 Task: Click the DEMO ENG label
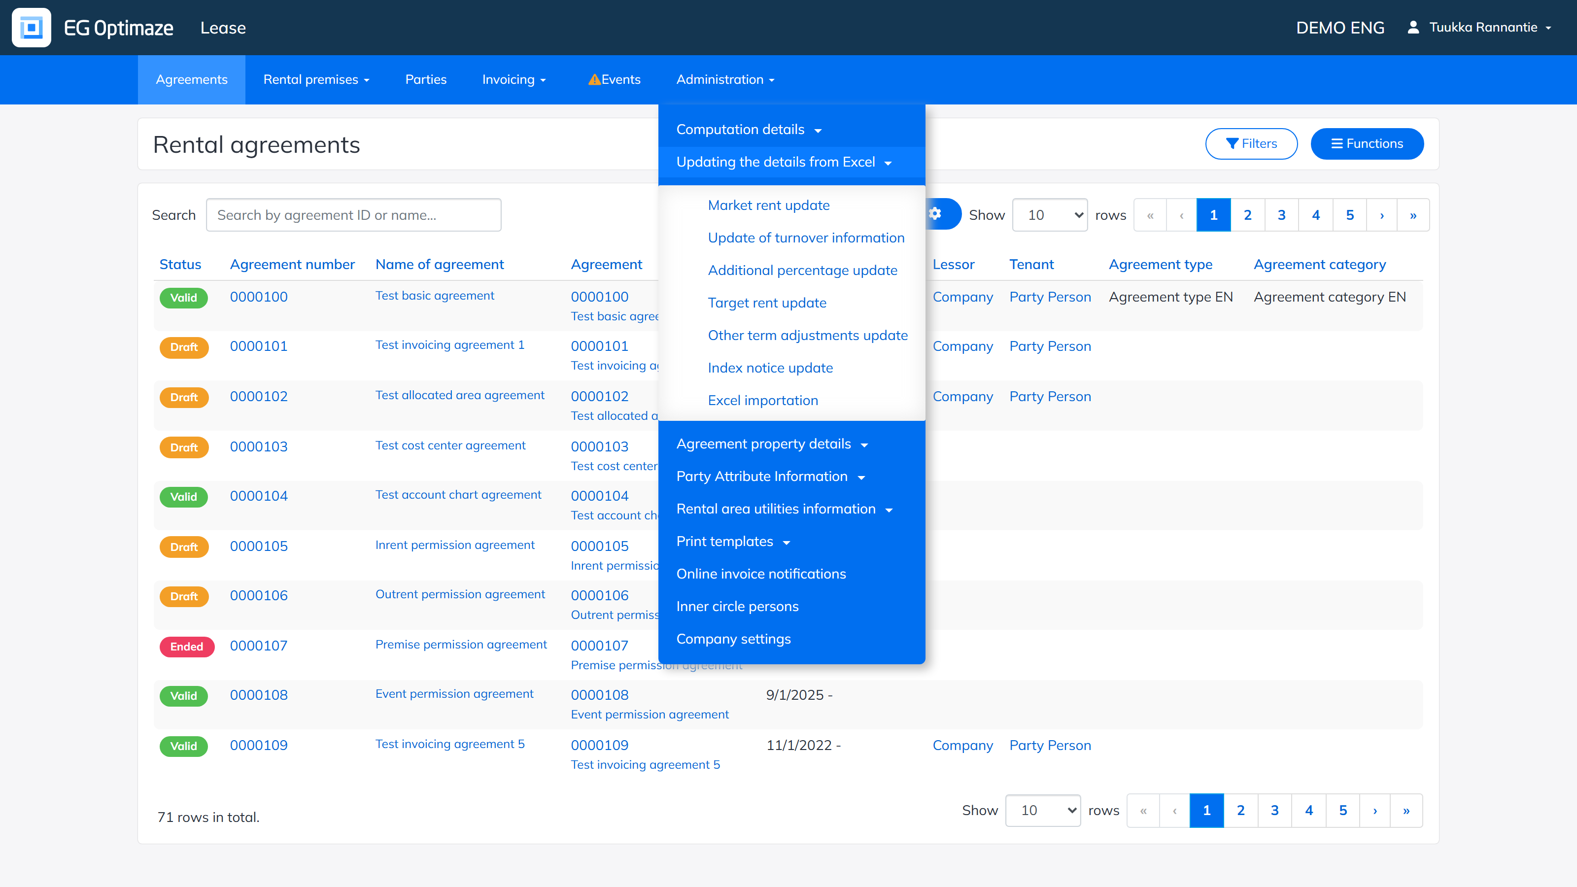(x=1340, y=28)
